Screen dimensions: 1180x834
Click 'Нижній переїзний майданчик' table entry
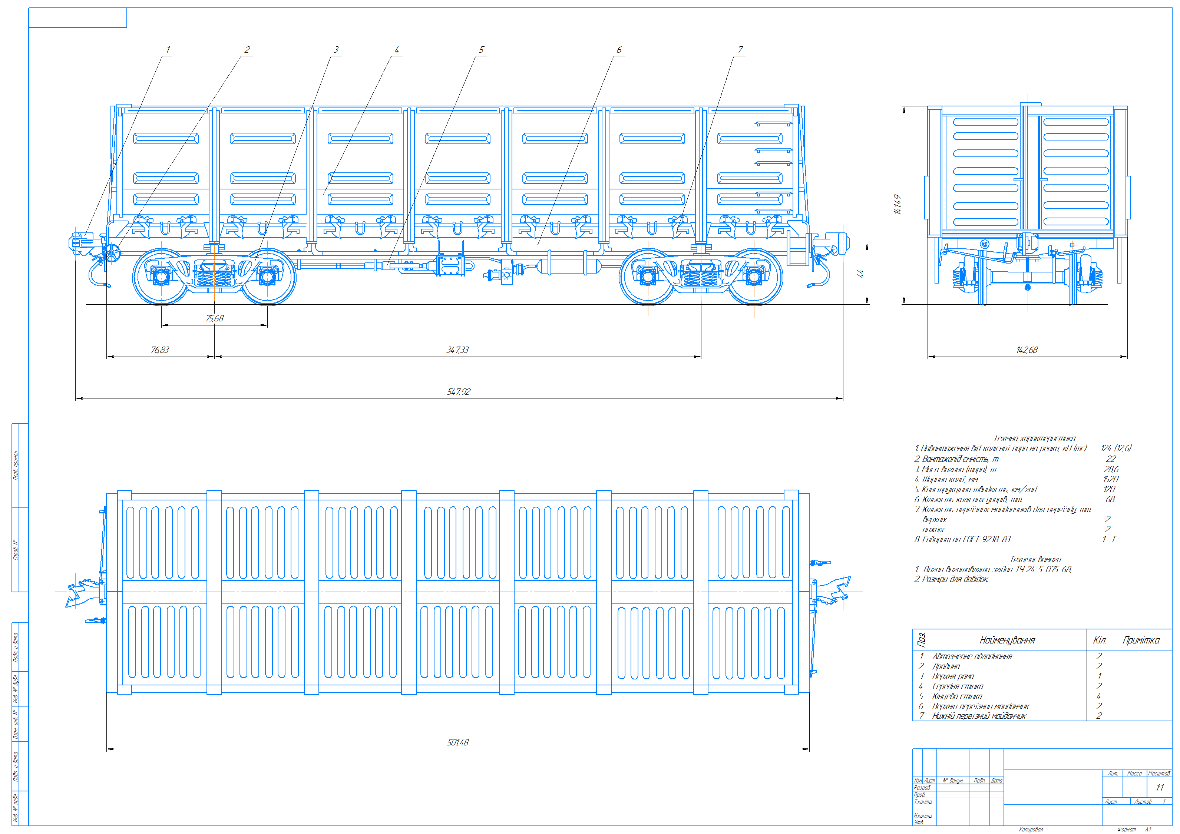pyautogui.click(x=979, y=716)
